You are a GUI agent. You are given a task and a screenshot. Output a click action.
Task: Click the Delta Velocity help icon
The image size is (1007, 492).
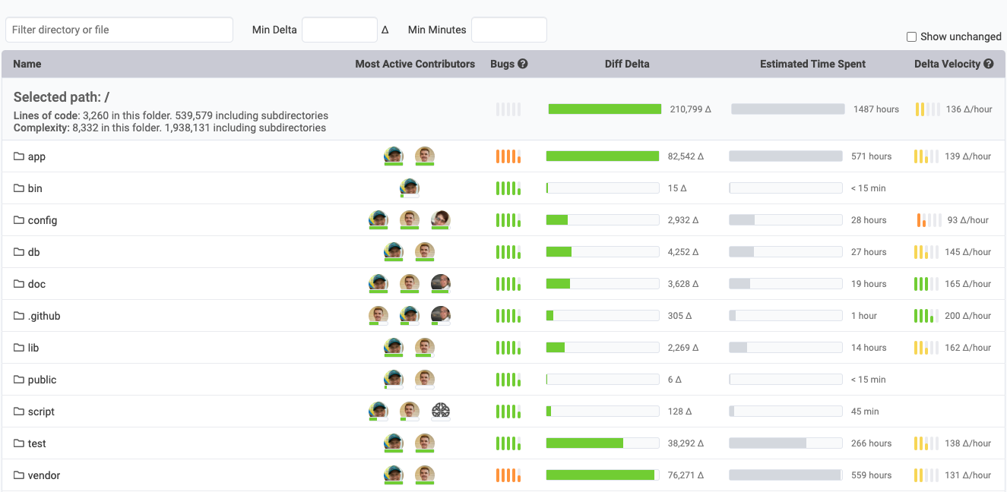click(988, 64)
